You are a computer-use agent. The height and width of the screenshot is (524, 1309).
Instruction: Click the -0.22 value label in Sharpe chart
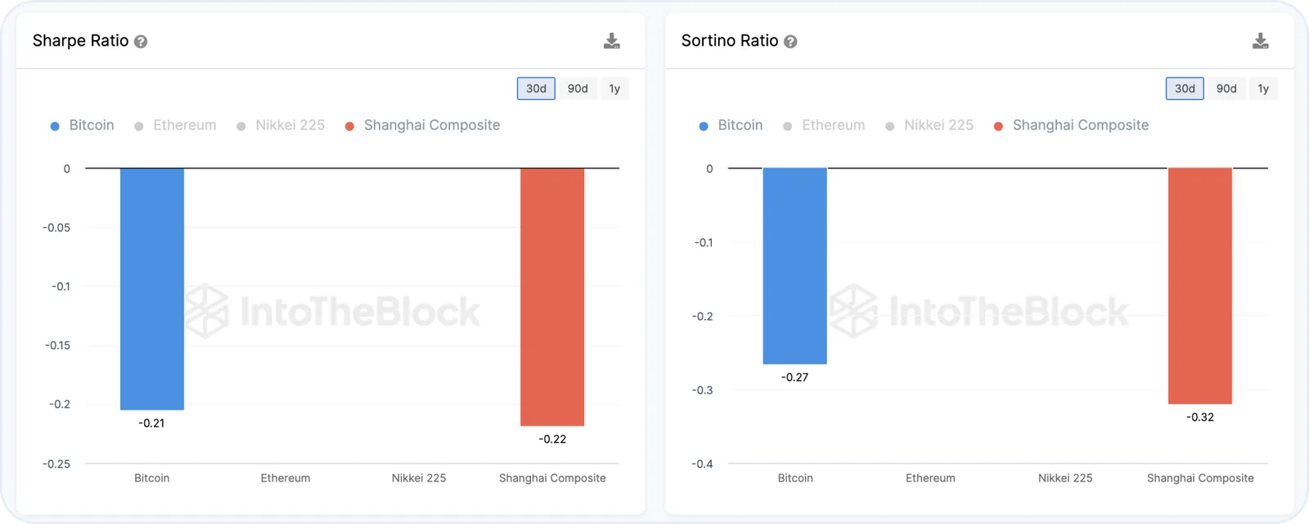pos(552,440)
